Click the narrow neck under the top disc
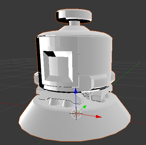The image size is (146, 145). [74, 23]
